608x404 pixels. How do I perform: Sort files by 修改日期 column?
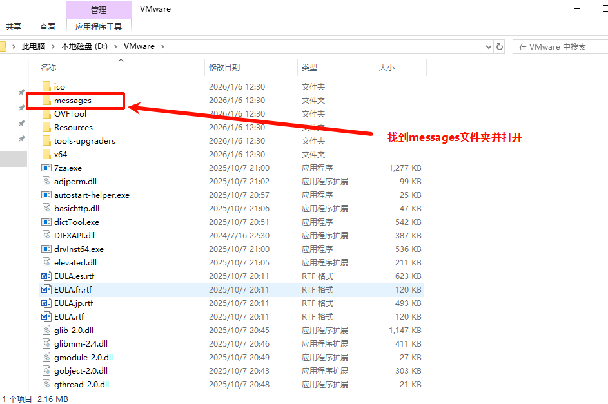[224, 68]
